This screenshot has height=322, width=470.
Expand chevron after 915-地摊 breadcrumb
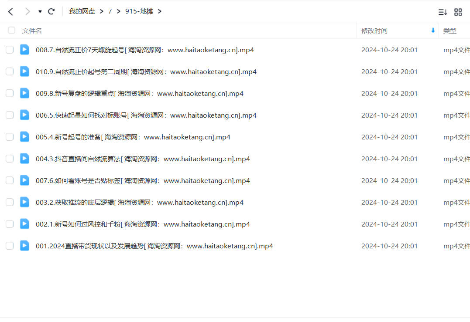(159, 11)
